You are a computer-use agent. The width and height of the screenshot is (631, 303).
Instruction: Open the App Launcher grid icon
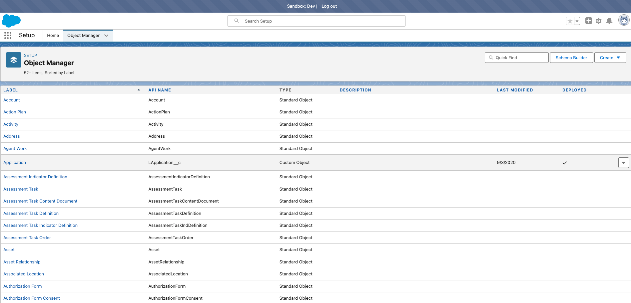pos(8,35)
